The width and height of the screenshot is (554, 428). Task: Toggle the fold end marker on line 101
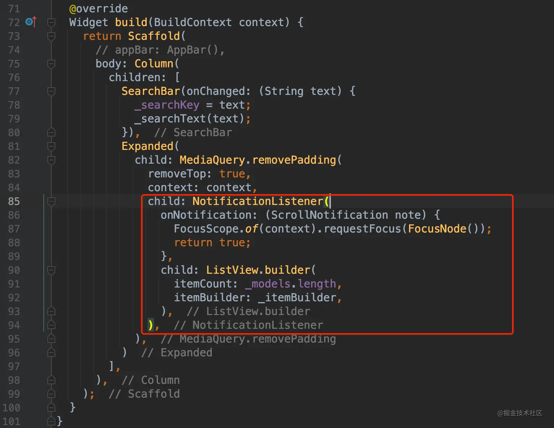51,421
